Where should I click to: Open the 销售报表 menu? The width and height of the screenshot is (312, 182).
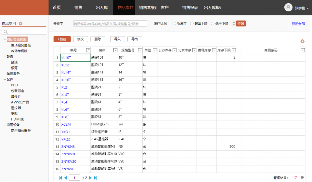pos(190,7)
